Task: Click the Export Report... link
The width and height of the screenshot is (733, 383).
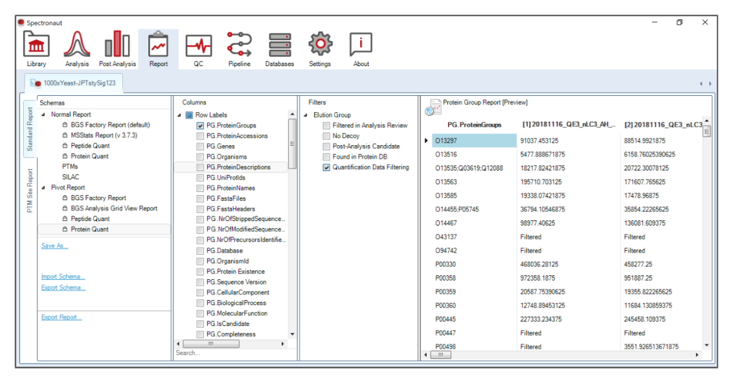Action: click(x=62, y=318)
